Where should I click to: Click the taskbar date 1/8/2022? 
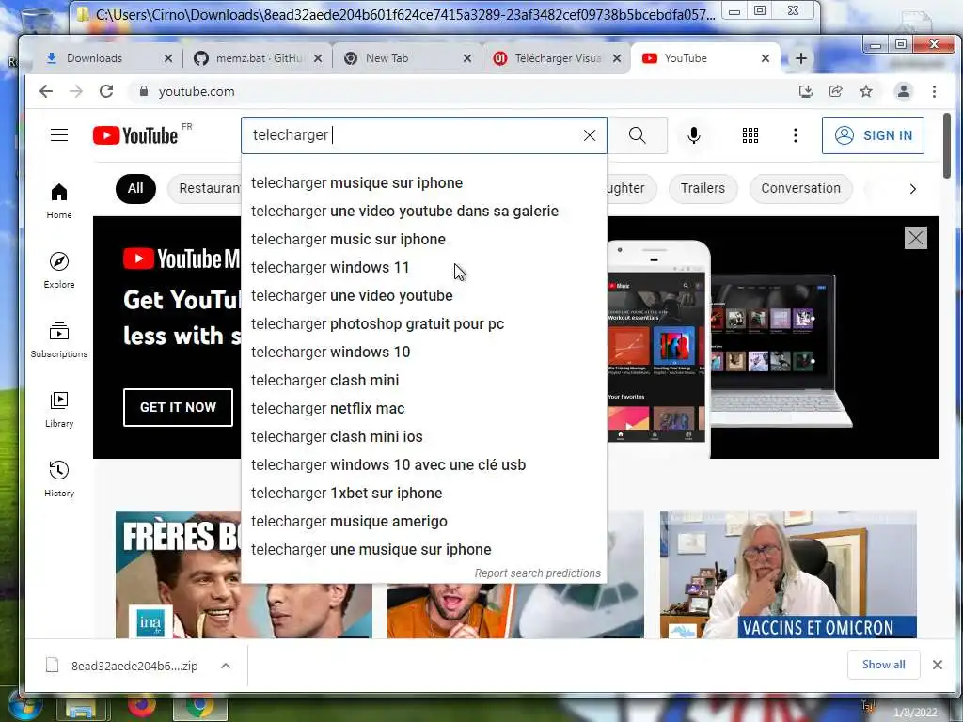915,713
